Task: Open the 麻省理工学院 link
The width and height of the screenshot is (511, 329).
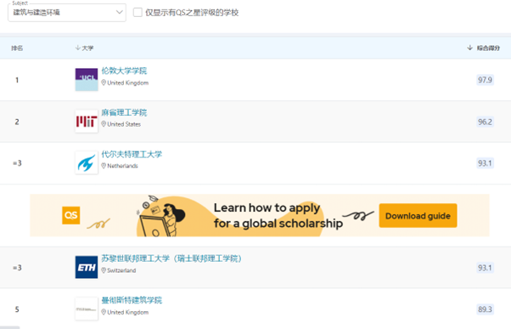Action: click(x=124, y=112)
